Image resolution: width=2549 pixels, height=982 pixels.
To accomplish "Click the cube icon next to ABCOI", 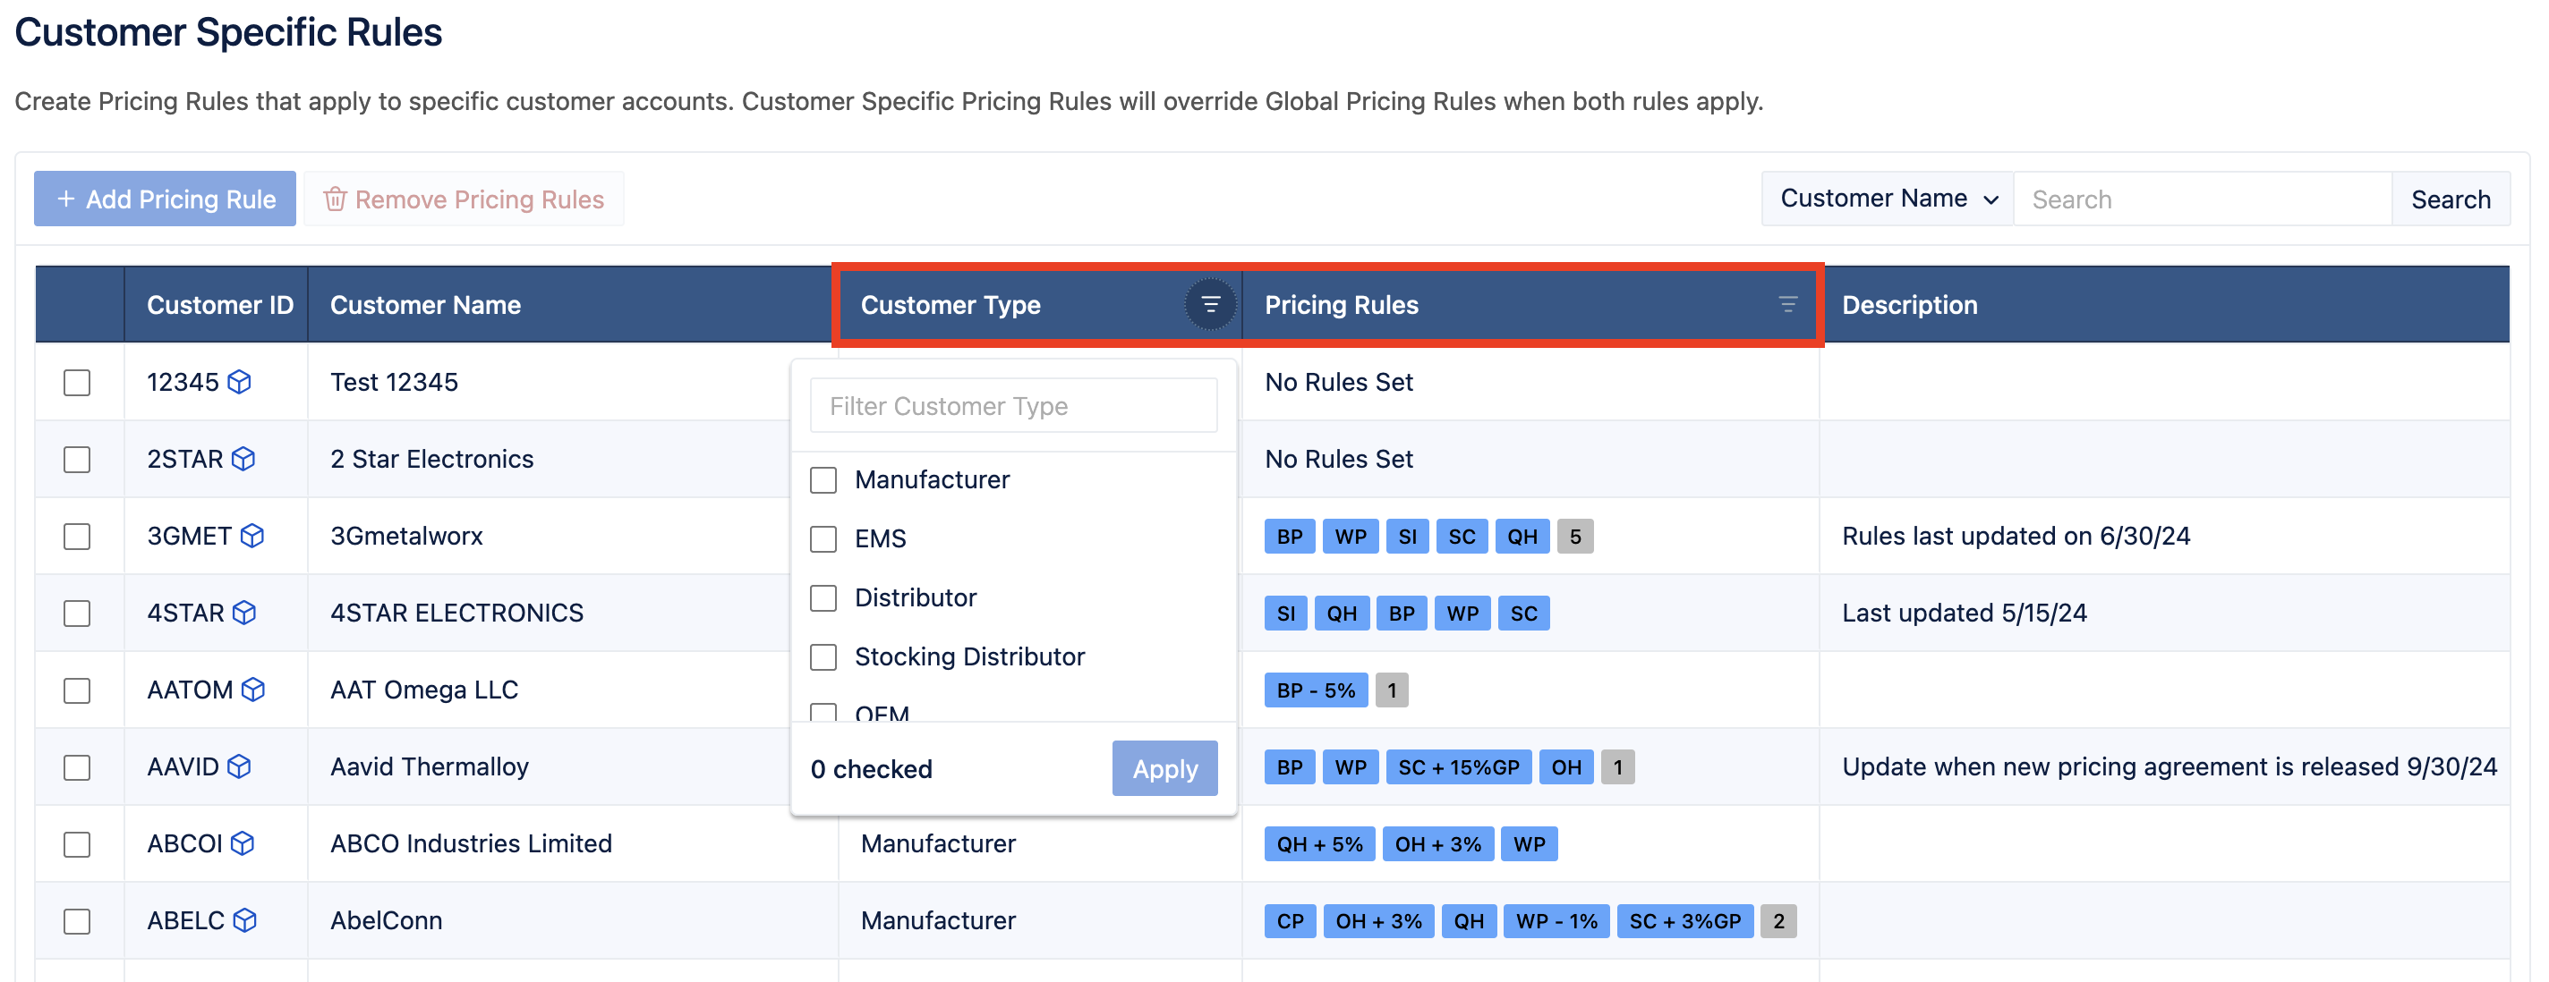I will click(x=243, y=843).
